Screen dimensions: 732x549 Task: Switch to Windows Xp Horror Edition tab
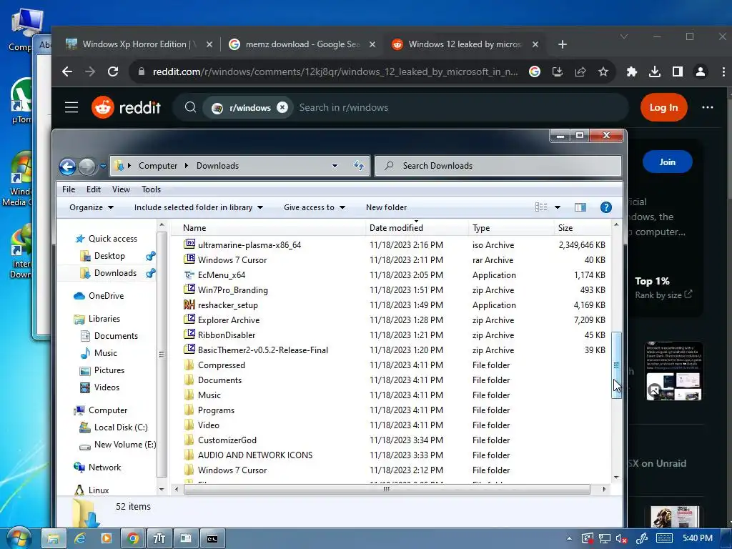[139, 44]
